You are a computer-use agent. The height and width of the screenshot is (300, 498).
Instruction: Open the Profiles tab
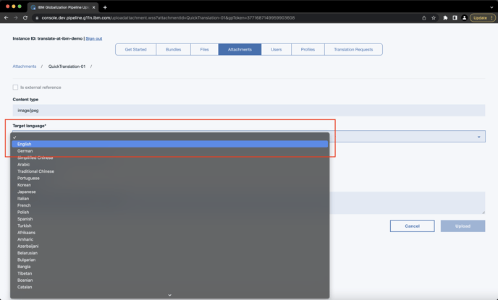[308, 49]
